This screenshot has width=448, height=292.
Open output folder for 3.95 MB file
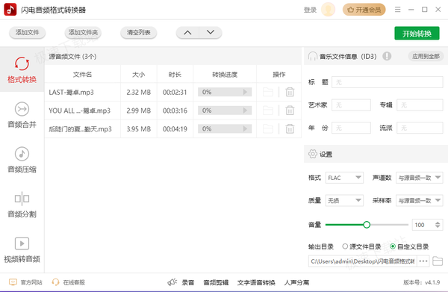[268, 129]
